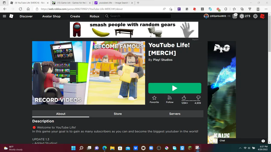271x152 pixels.
Task: View site information lock icon
Action: click(x=37, y=9)
